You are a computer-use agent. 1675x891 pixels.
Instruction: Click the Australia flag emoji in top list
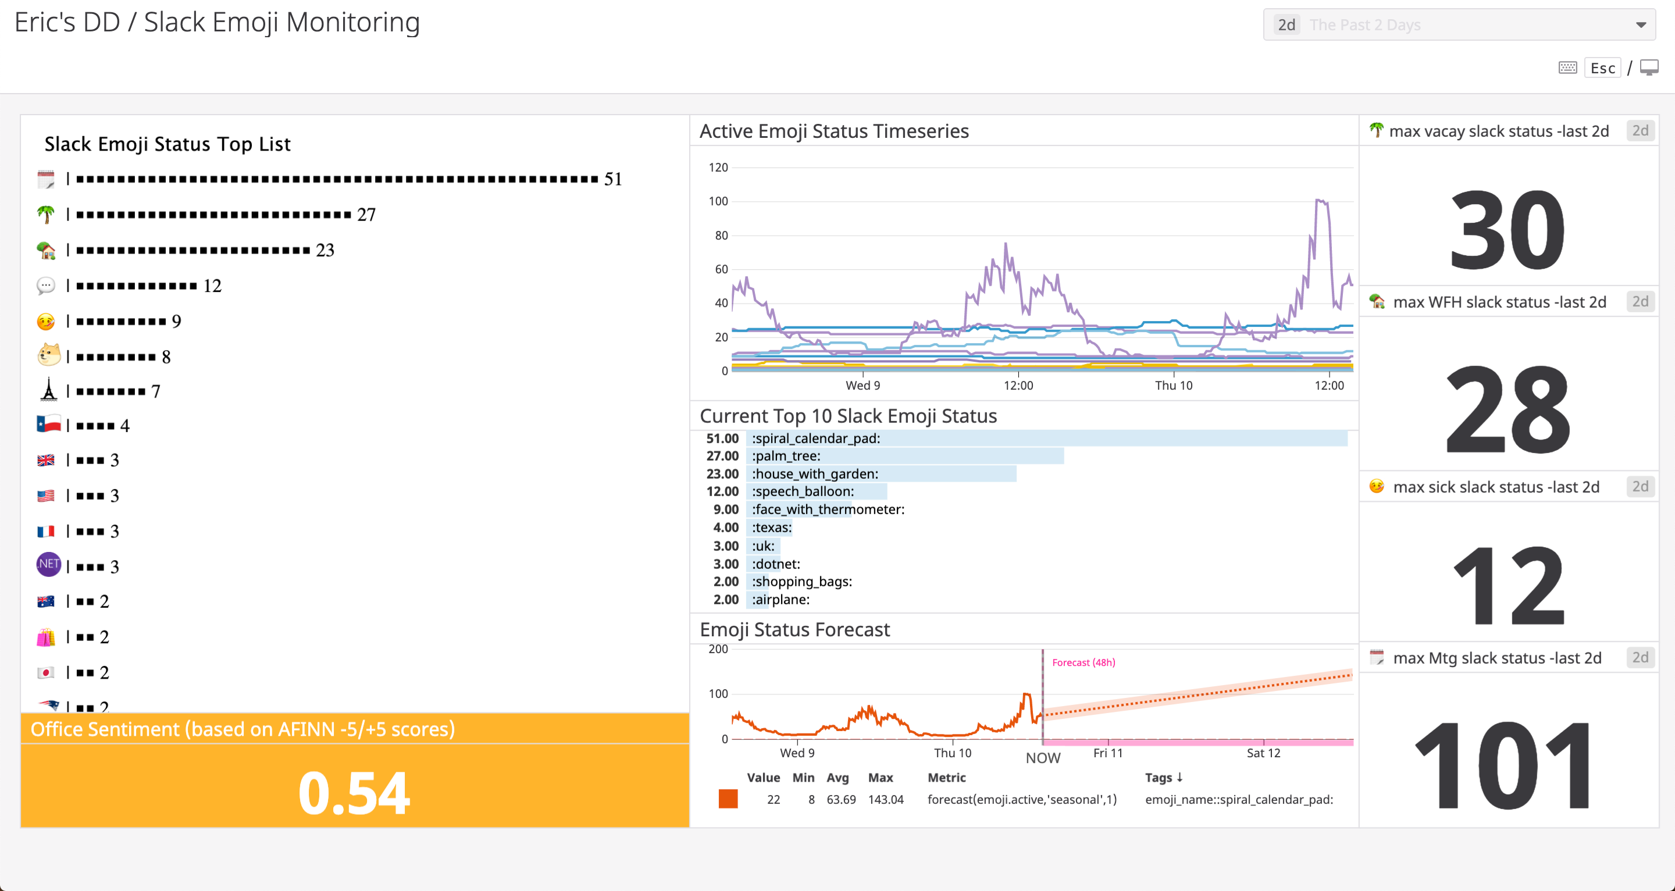(x=46, y=601)
